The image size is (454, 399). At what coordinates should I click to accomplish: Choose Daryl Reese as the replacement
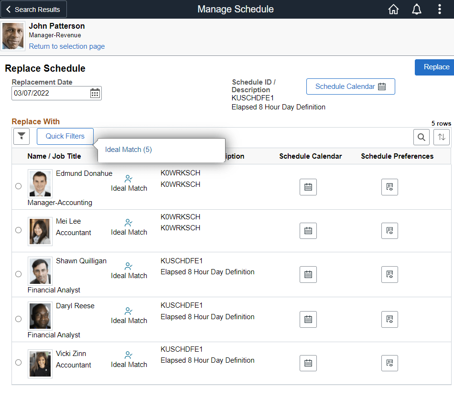(x=18, y=319)
